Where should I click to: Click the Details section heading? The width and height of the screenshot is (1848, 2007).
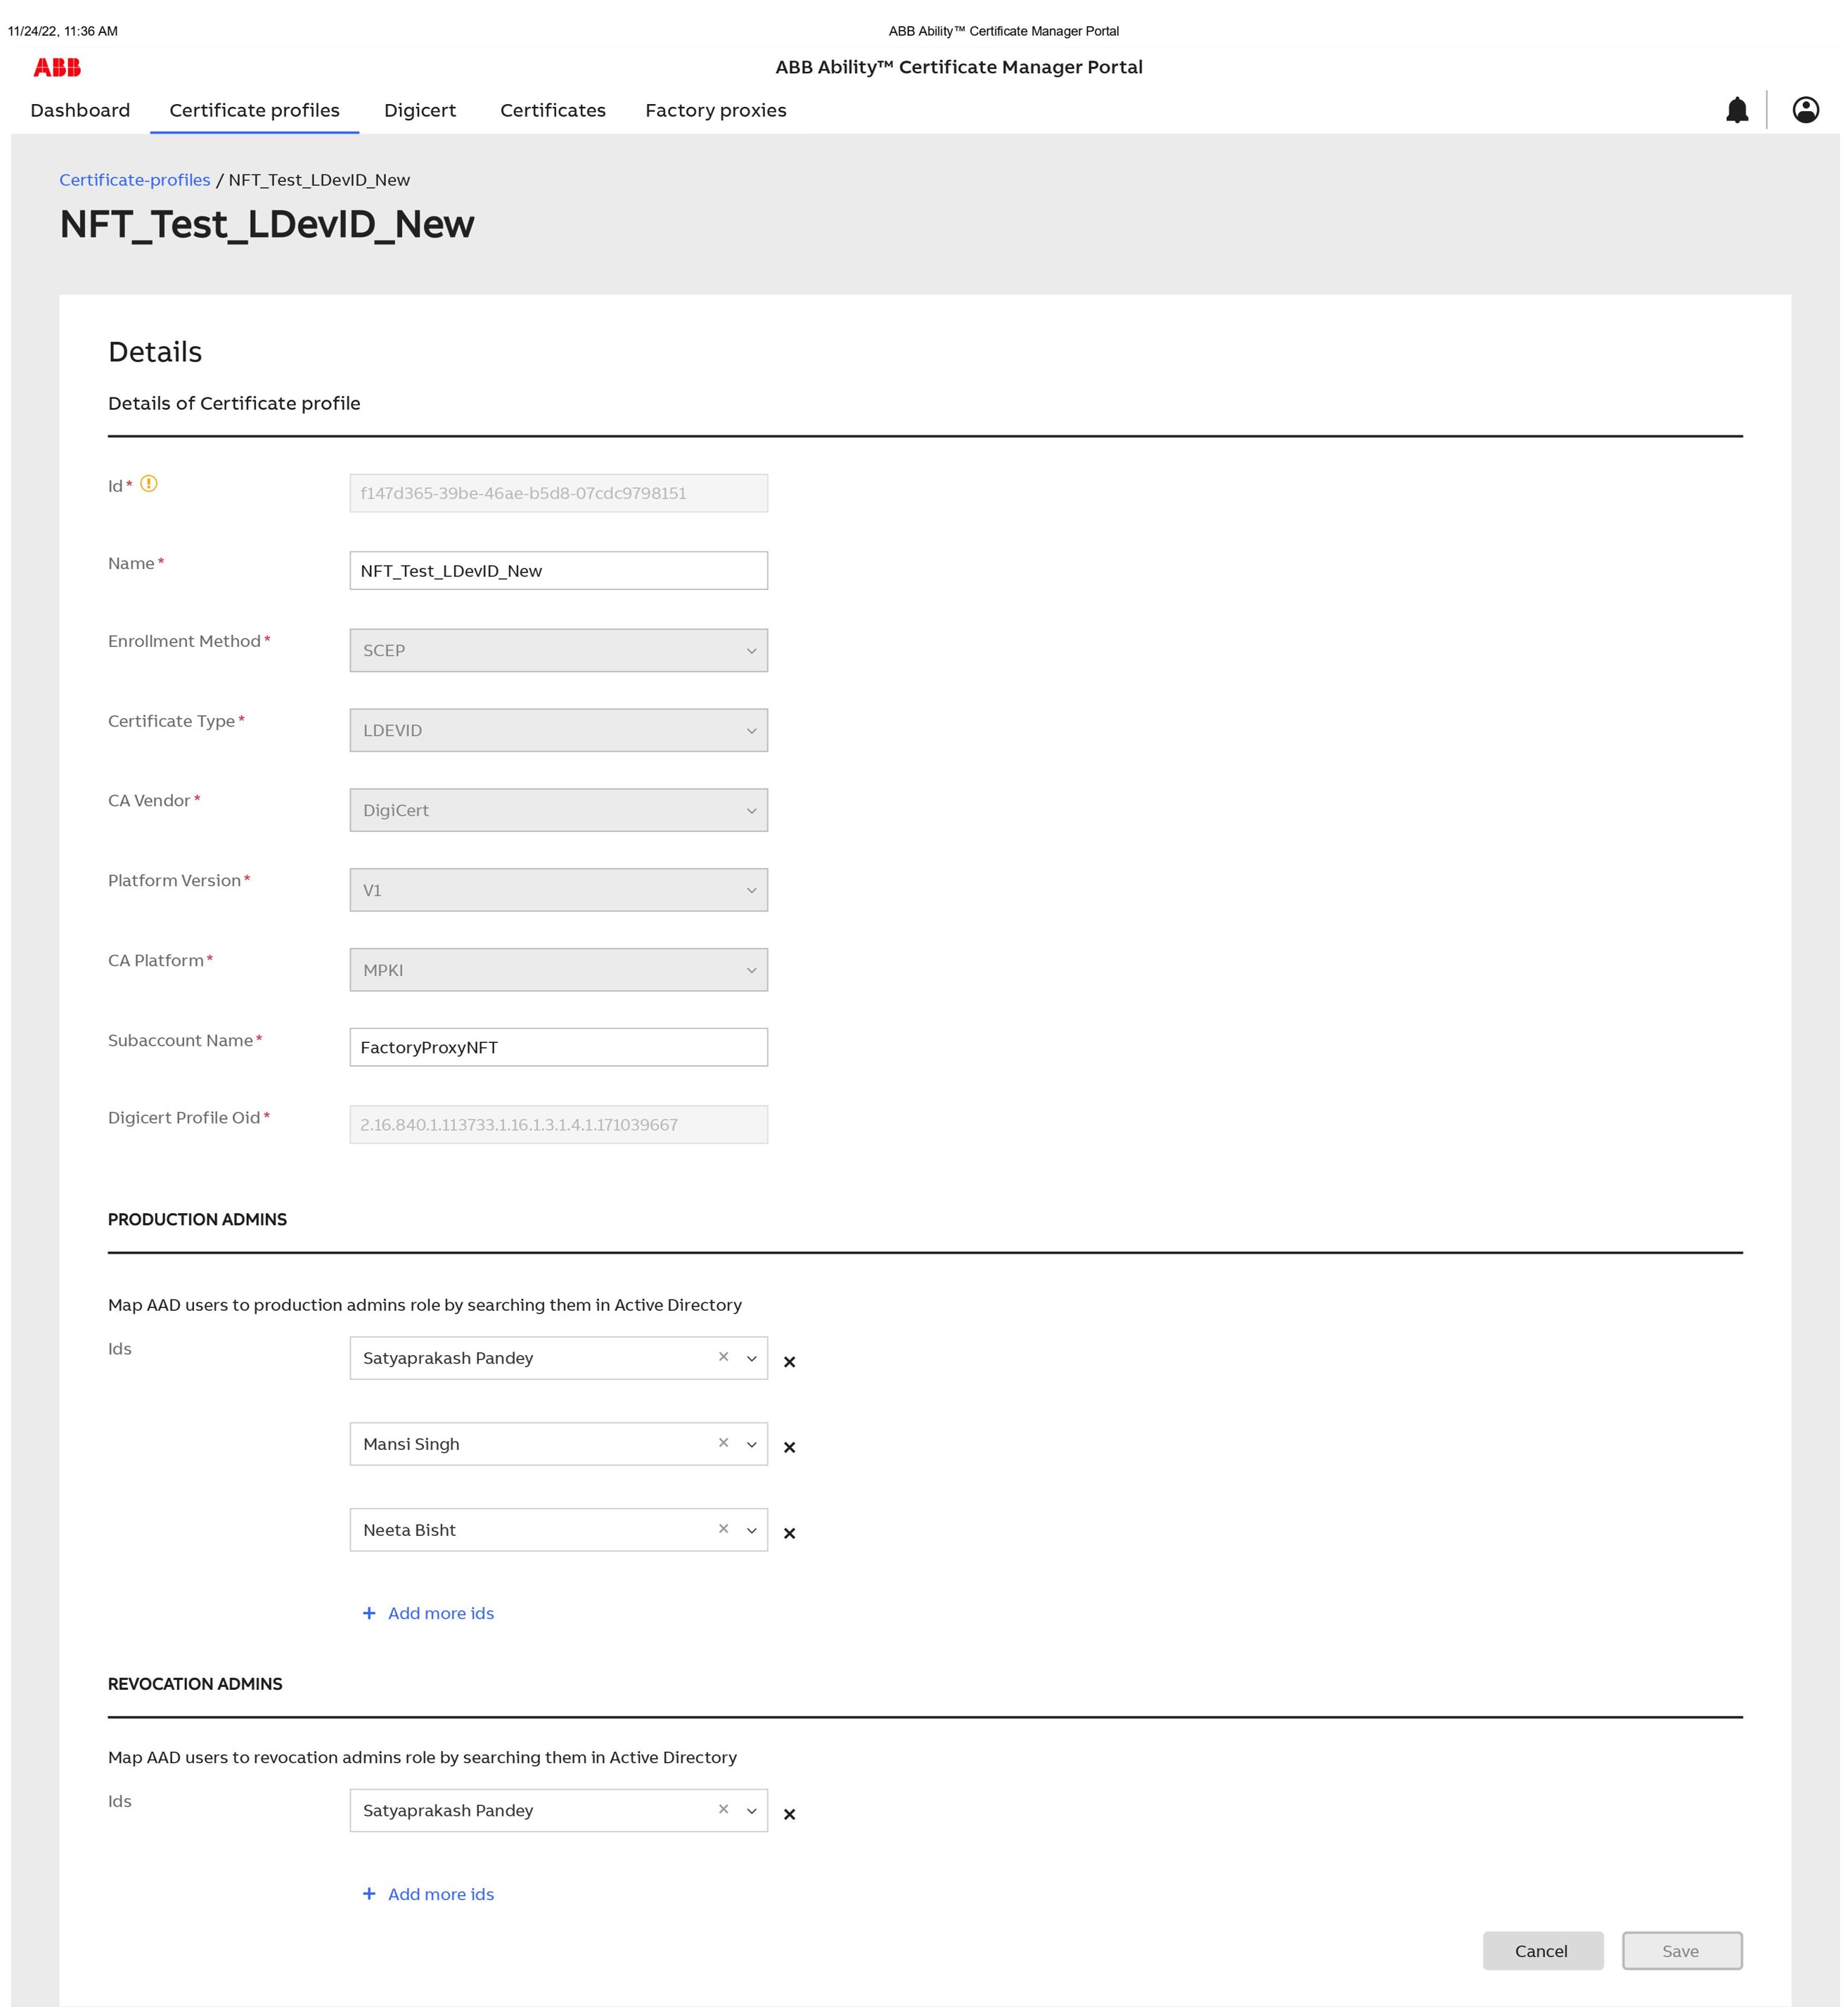(155, 352)
